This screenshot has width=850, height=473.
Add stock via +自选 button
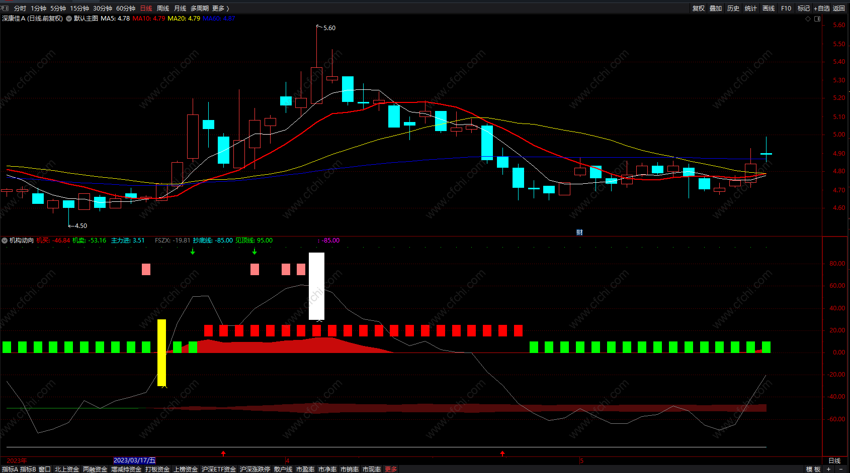822,8
